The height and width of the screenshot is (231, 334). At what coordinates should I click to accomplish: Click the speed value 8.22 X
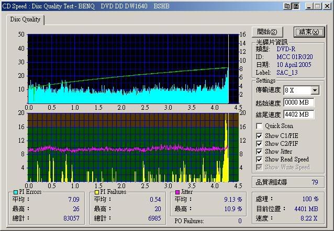pyautogui.click(x=309, y=218)
